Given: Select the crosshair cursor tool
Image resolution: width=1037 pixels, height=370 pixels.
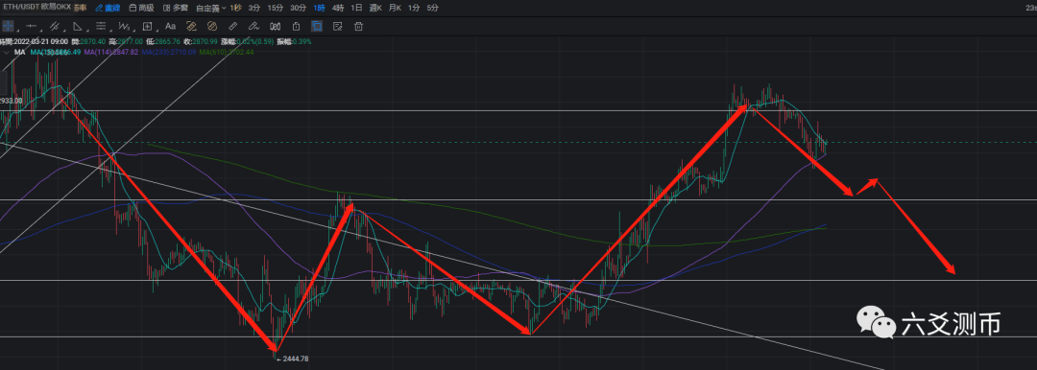Looking at the screenshot, I should click(8, 27).
